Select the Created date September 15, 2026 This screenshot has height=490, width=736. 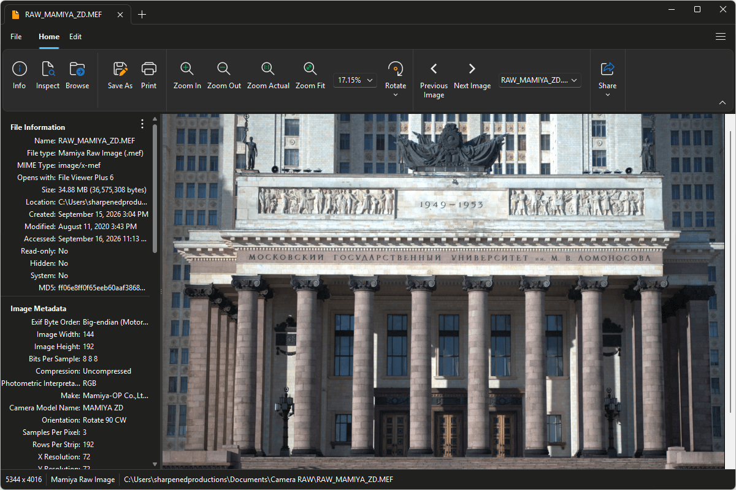(x=103, y=214)
